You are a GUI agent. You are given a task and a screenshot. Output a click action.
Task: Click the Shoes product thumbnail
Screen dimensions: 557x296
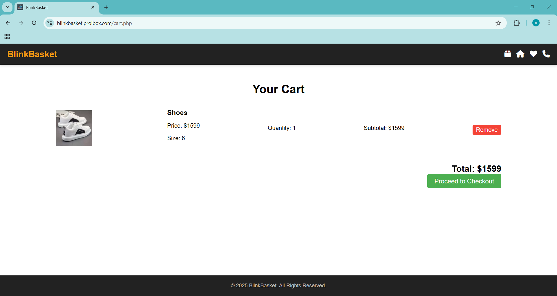[x=74, y=128]
